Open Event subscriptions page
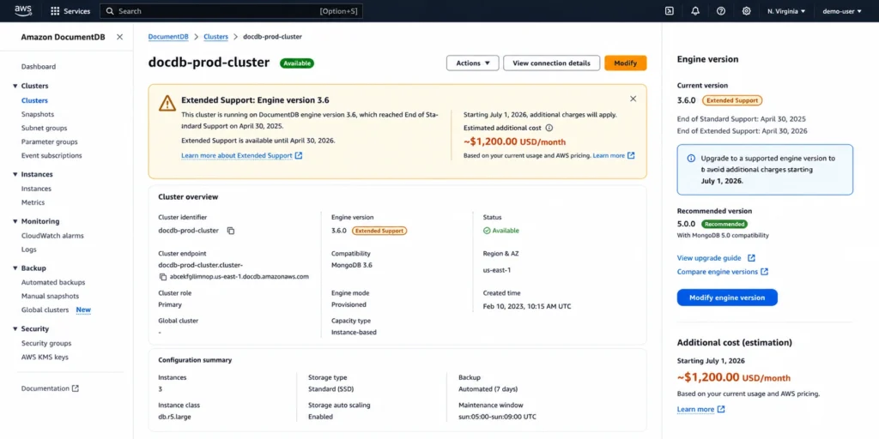 pyautogui.click(x=52, y=156)
